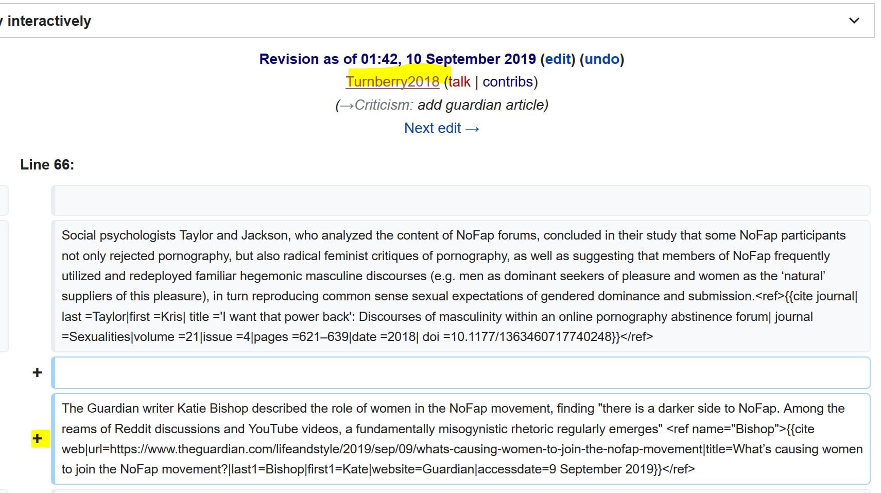The image size is (881, 493).
Task: Expand the chevron at top right of header
Action: (x=854, y=21)
